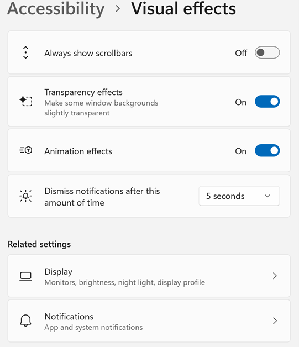Turn off the Animation effects switch
This screenshot has width=299, height=347.
267,150
